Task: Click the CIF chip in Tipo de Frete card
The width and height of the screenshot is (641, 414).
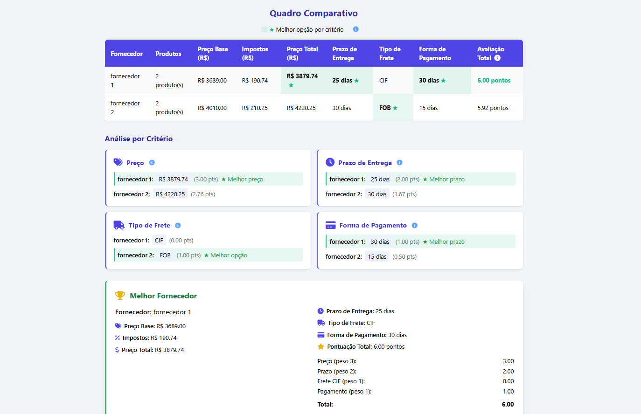Action: pyautogui.click(x=159, y=241)
